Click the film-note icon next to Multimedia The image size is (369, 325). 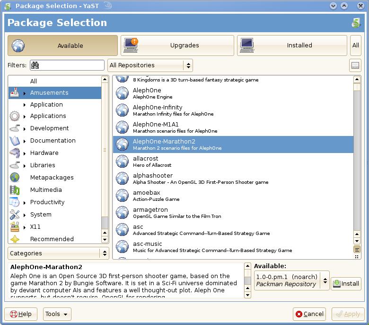pos(15,190)
